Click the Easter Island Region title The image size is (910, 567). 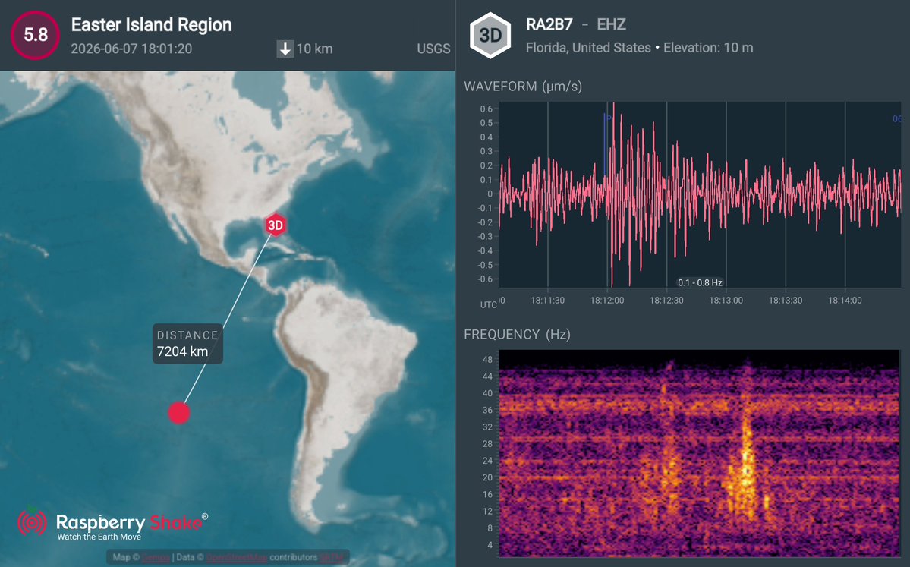152,25
